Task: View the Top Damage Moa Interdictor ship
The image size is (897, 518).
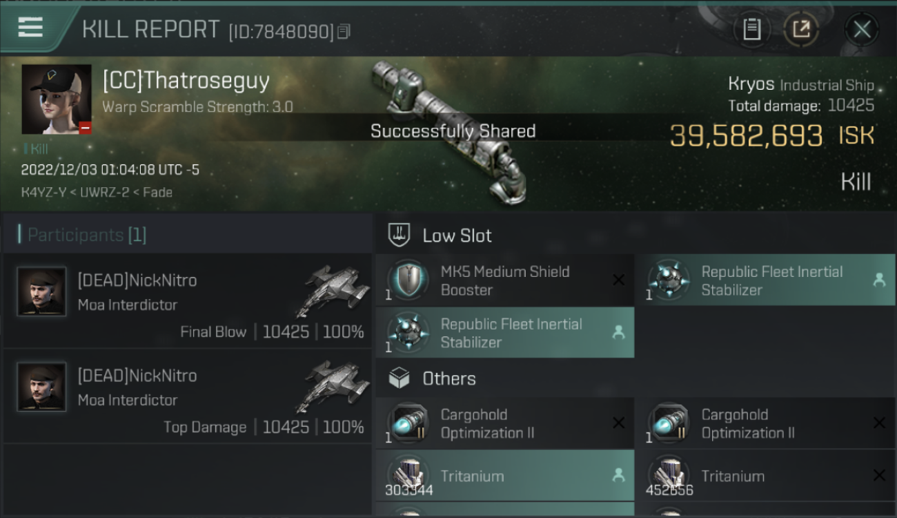Action: (338, 386)
